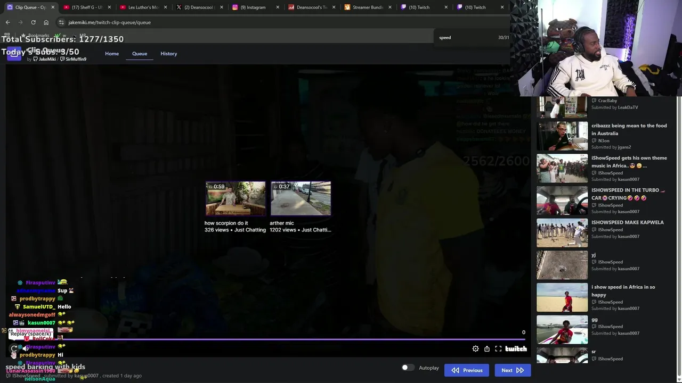View site information icon in address bar

click(61, 22)
